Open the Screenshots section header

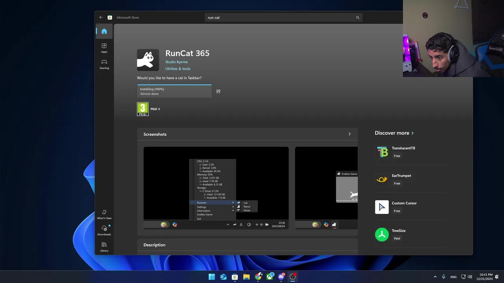[x=247, y=134]
